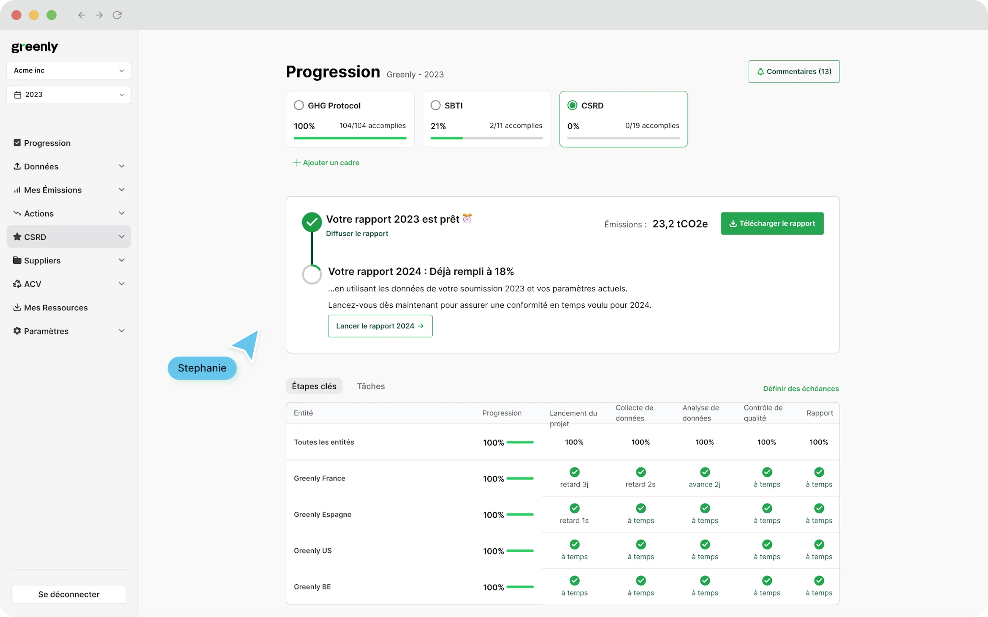This screenshot has width=988, height=617.
Task: Click the Ajouter un cadre link
Action: tap(326, 162)
